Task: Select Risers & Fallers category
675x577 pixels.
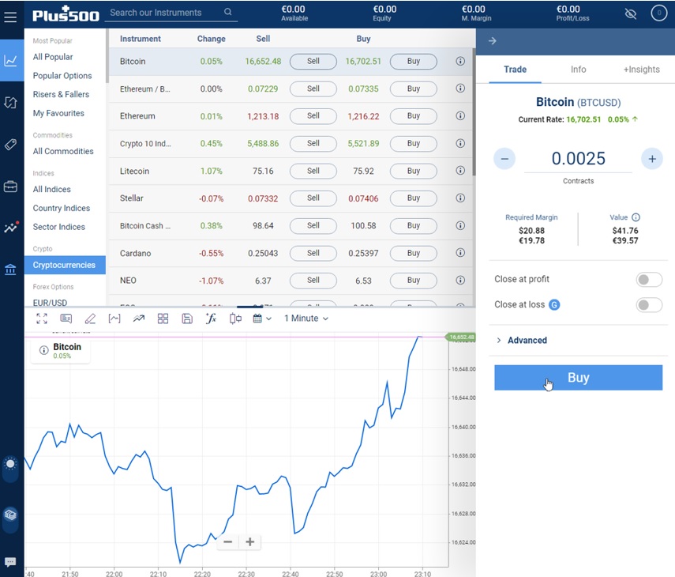Action: point(61,94)
